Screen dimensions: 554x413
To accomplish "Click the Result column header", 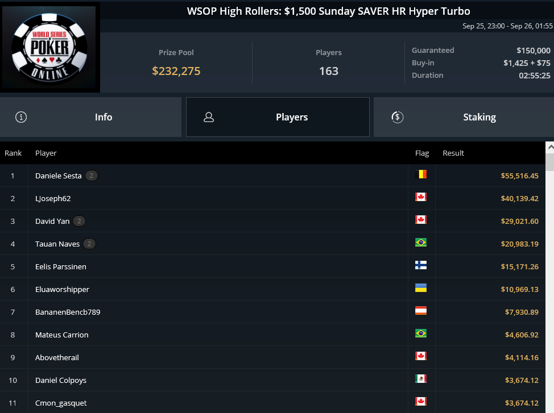I will click(453, 153).
